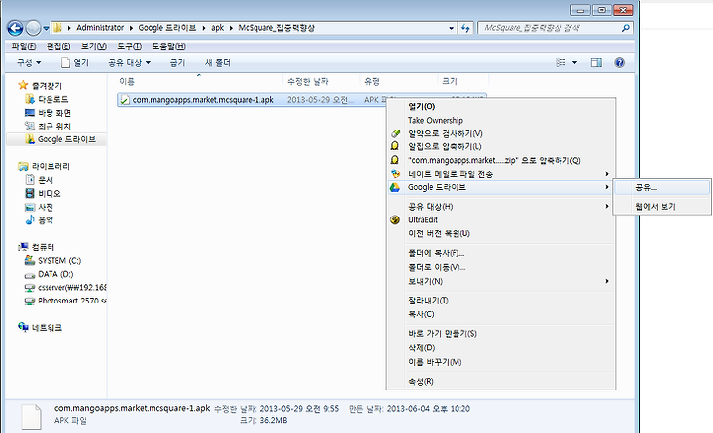
Task: Compress to com.mangoapps.market....zip via context menu
Action: (501, 160)
